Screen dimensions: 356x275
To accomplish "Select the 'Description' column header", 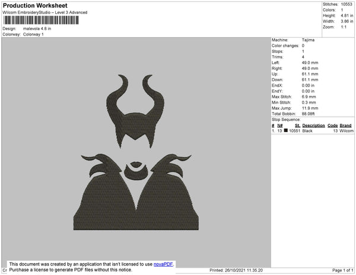I will point(313,126).
